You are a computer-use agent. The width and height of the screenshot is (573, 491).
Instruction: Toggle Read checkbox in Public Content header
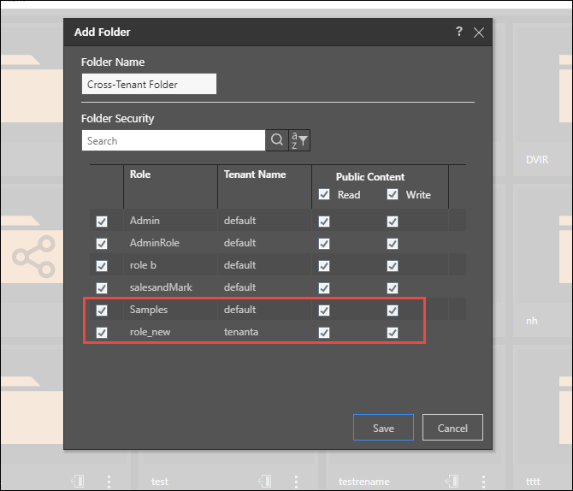point(323,194)
